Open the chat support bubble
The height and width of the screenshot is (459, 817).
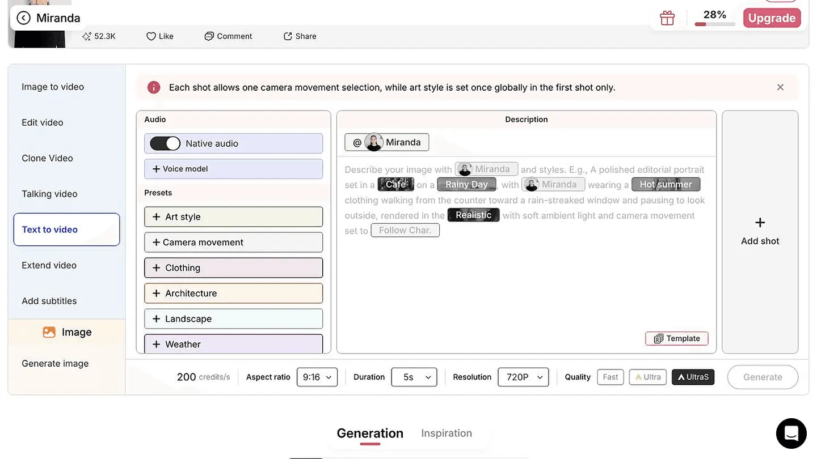click(791, 433)
